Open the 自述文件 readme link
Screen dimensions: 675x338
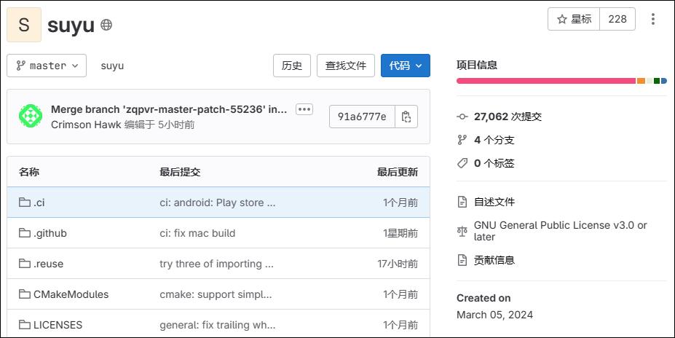pos(494,202)
